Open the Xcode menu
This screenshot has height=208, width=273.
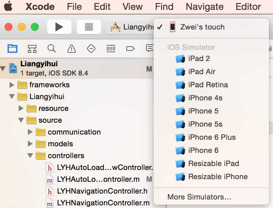(x=40, y=7)
